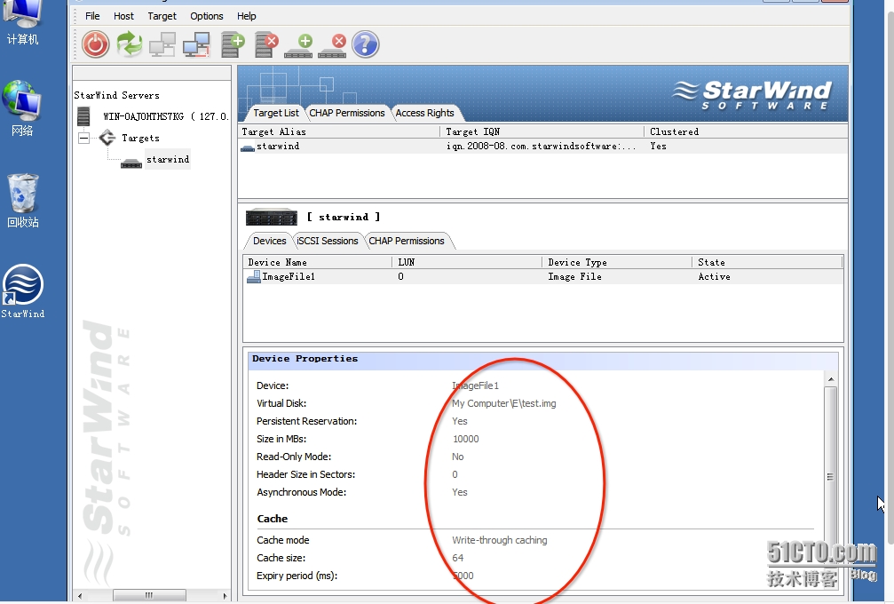Click the blue help question mark icon
This screenshot has width=894, height=604.
coord(366,44)
